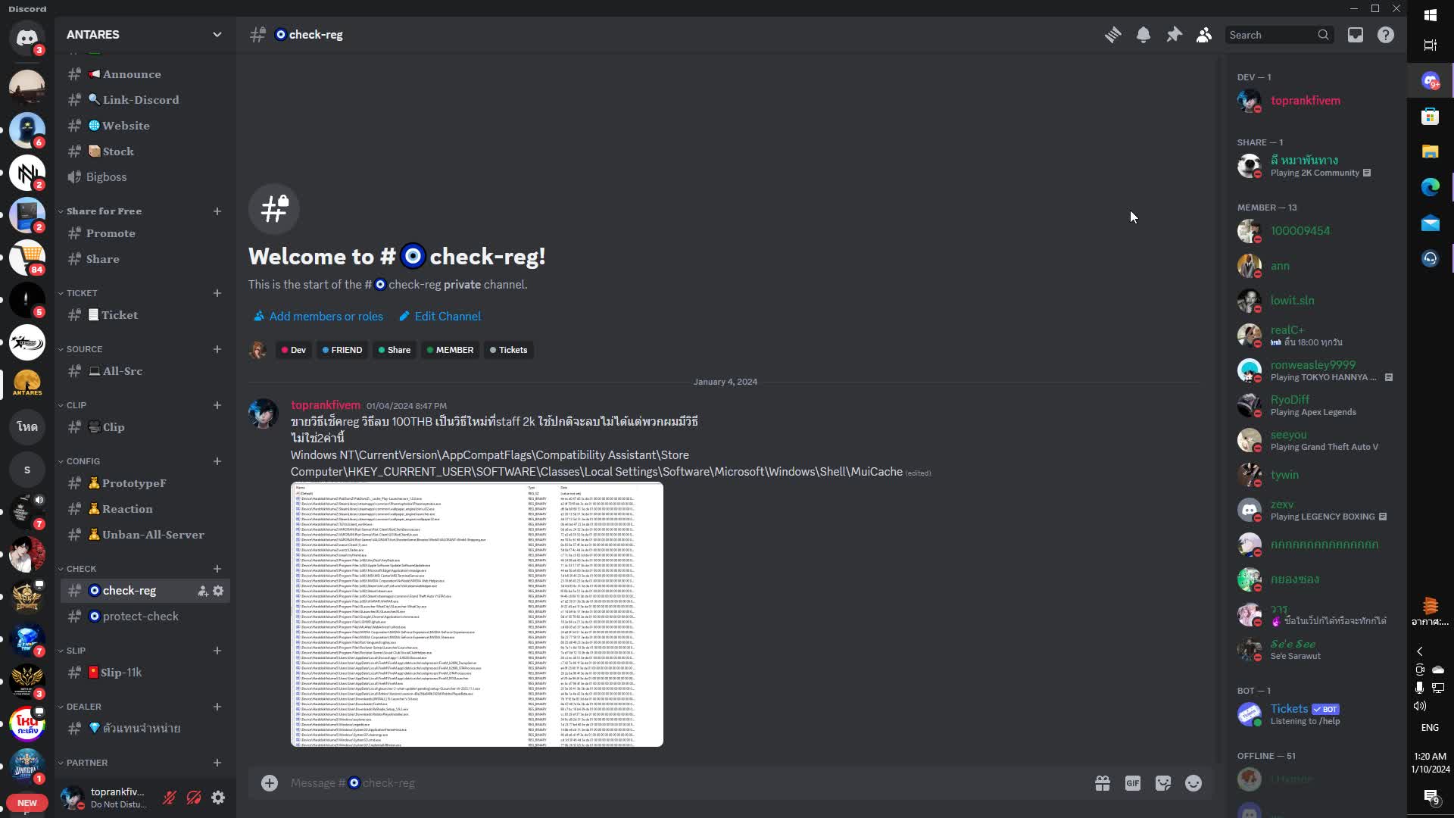Viewport: 1454px width, 818px height.
Task: Click protect-check channel item
Action: [x=141, y=615]
